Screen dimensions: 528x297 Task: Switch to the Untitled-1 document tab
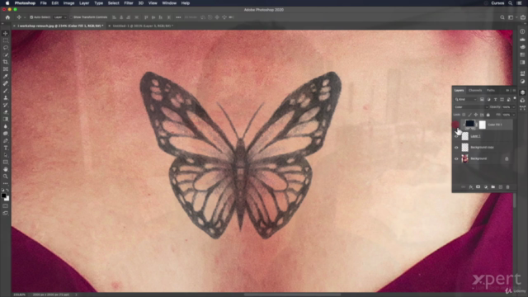pyautogui.click(x=143, y=26)
